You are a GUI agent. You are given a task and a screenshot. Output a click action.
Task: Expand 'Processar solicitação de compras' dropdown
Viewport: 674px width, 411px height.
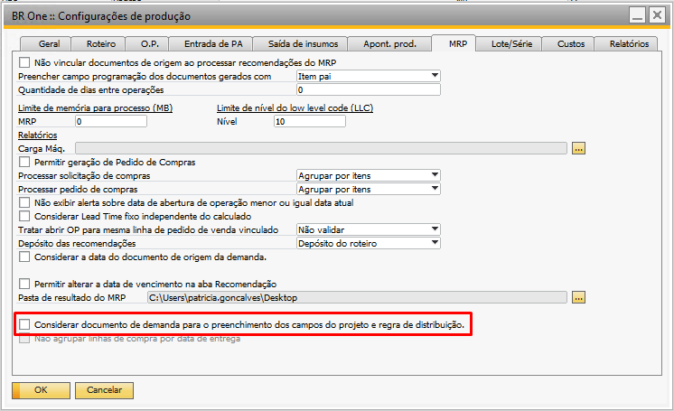pyautogui.click(x=435, y=175)
